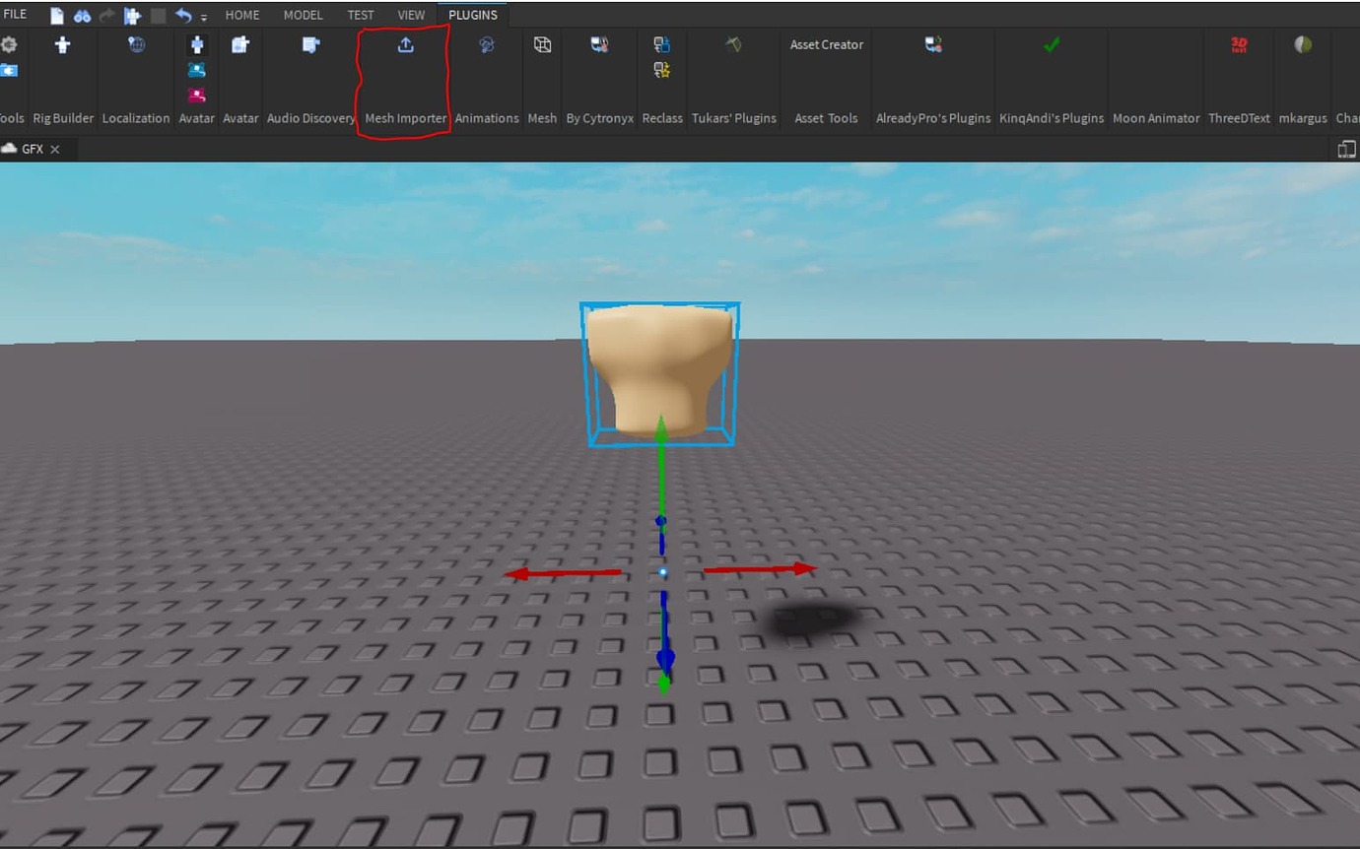The image size is (1360, 849).
Task: Select the PLUGINS ribbon tab
Action: (473, 15)
